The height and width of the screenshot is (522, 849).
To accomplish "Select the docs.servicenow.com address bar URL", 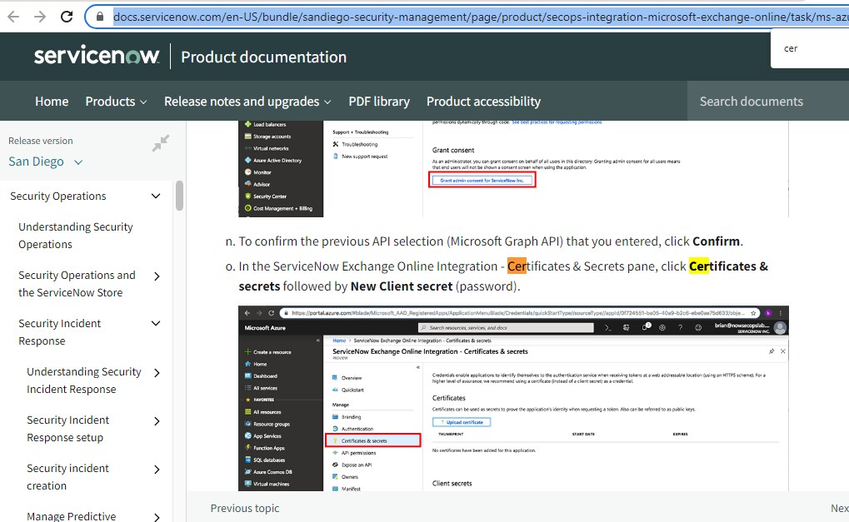I will [x=480, y=17].
